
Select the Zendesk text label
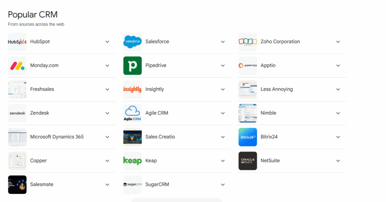tap(39, 113)
